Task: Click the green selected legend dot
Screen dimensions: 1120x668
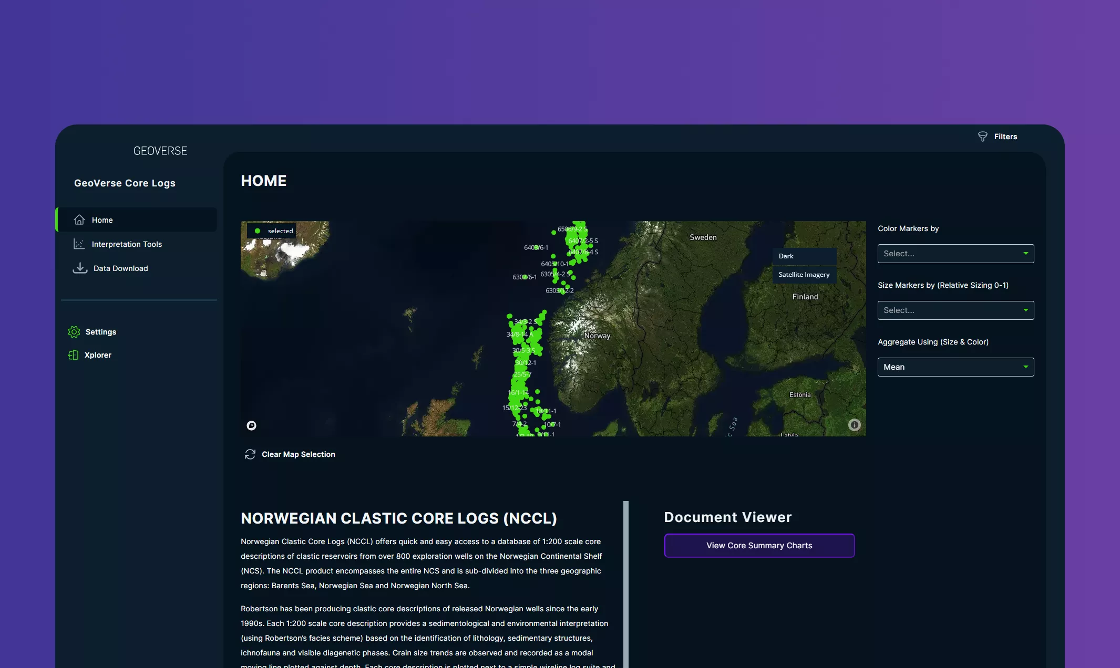Action: click(258, 231)
